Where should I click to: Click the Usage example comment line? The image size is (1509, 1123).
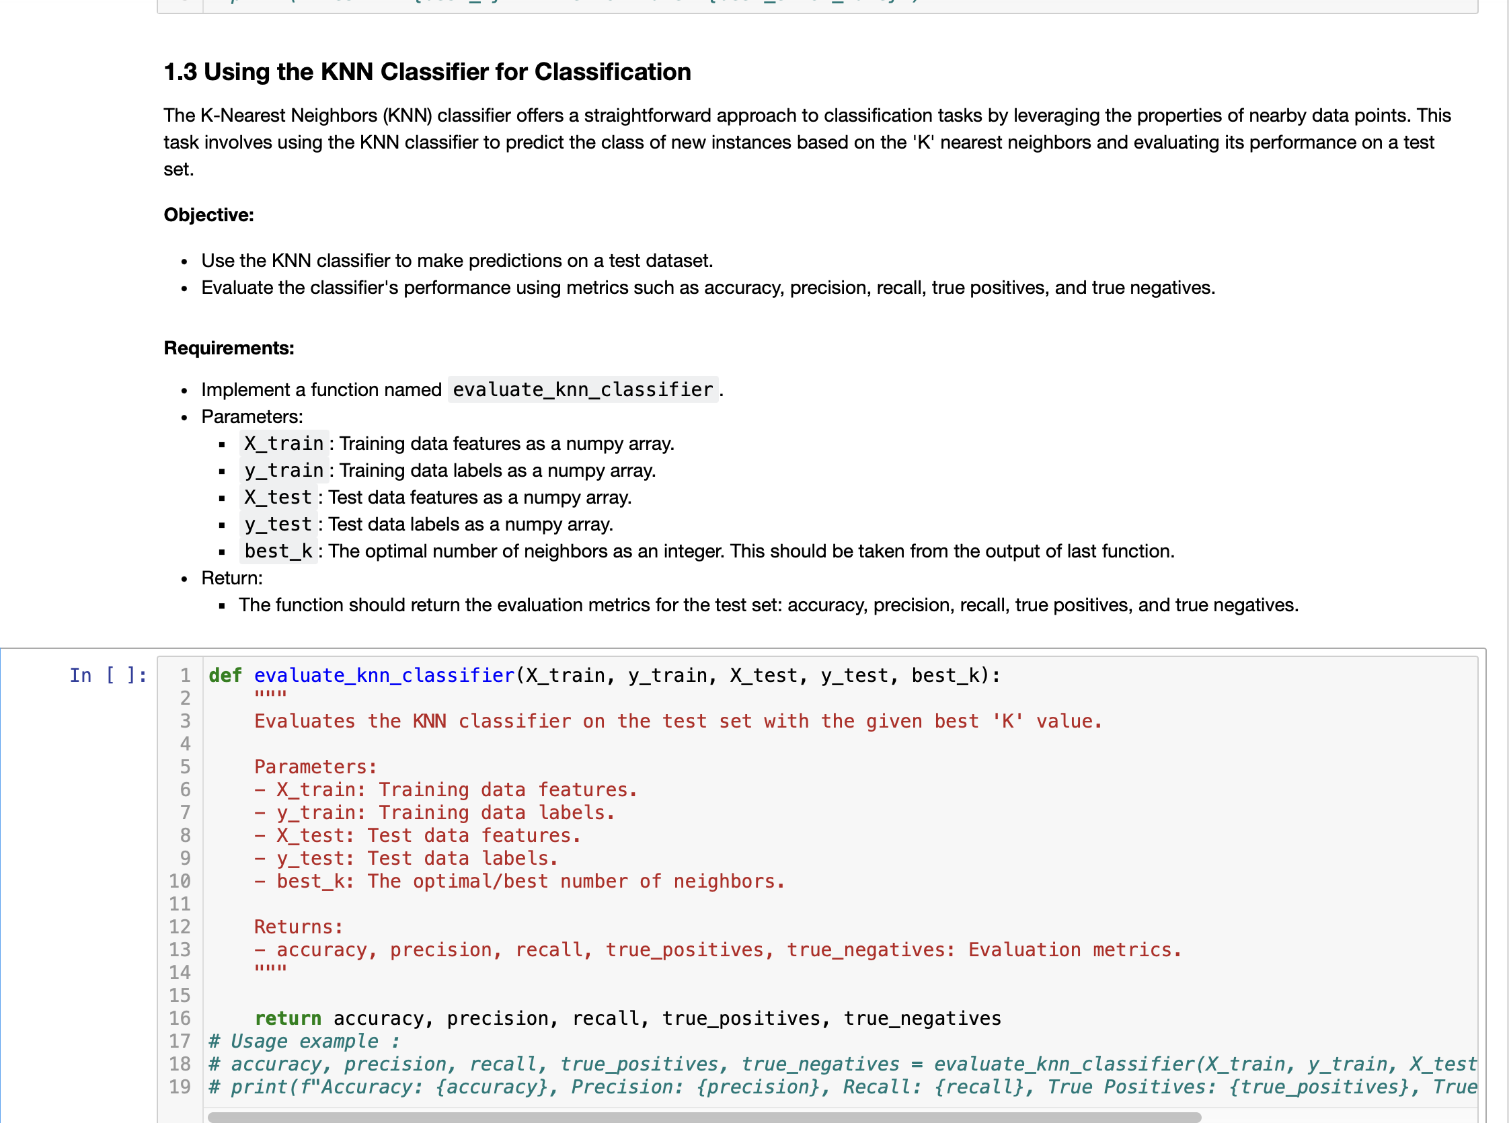304,1041
